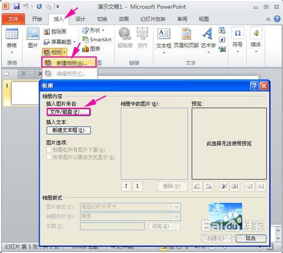Expand the 相册 dropdown arrow
Viewport: 283px width, 253px height.
tap(65, 52)
